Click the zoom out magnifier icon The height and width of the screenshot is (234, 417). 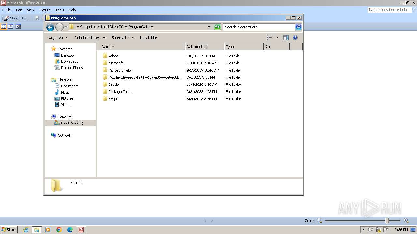click(x=319, y=221)
